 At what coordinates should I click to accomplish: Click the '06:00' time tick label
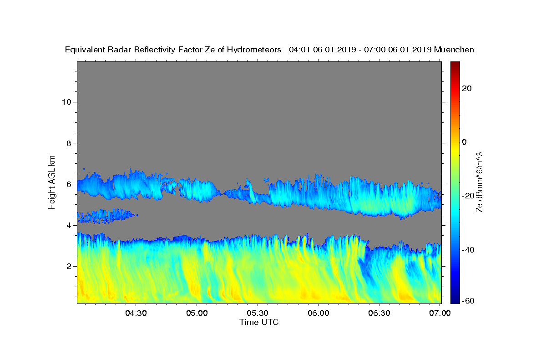pos(318,313)
